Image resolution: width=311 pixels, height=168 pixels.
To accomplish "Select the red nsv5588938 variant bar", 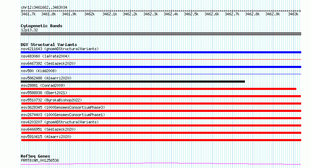I will [x=161, y=96].
